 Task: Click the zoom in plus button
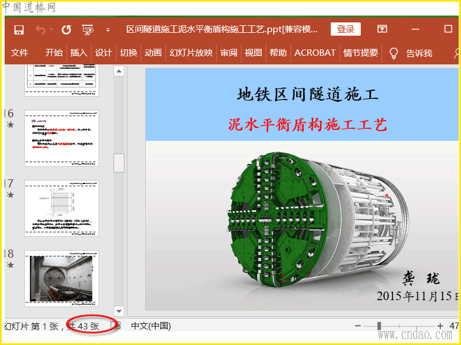(440, 325)
